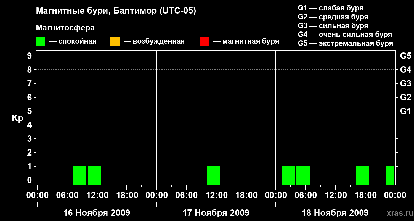Viewport: 414px width, 221px height.
Task: Click the '18:00' time label for 18 Ноября
Action: 365,195
